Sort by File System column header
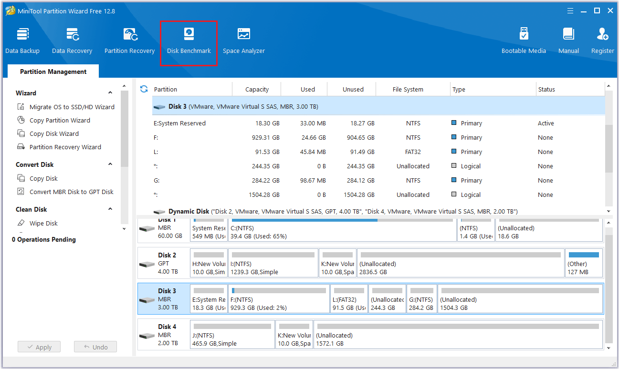619x369 pixels. pyautogui.click(x=413, y=89)
